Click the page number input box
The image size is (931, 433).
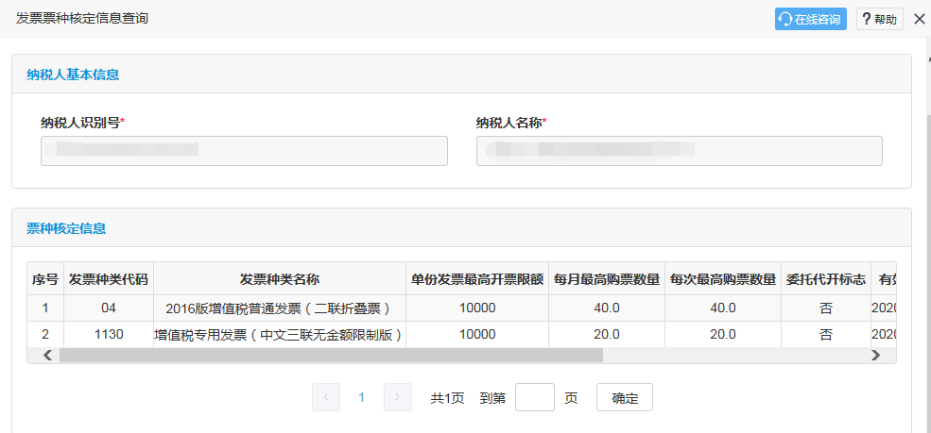pyautogui.click(x=535, y=397)
